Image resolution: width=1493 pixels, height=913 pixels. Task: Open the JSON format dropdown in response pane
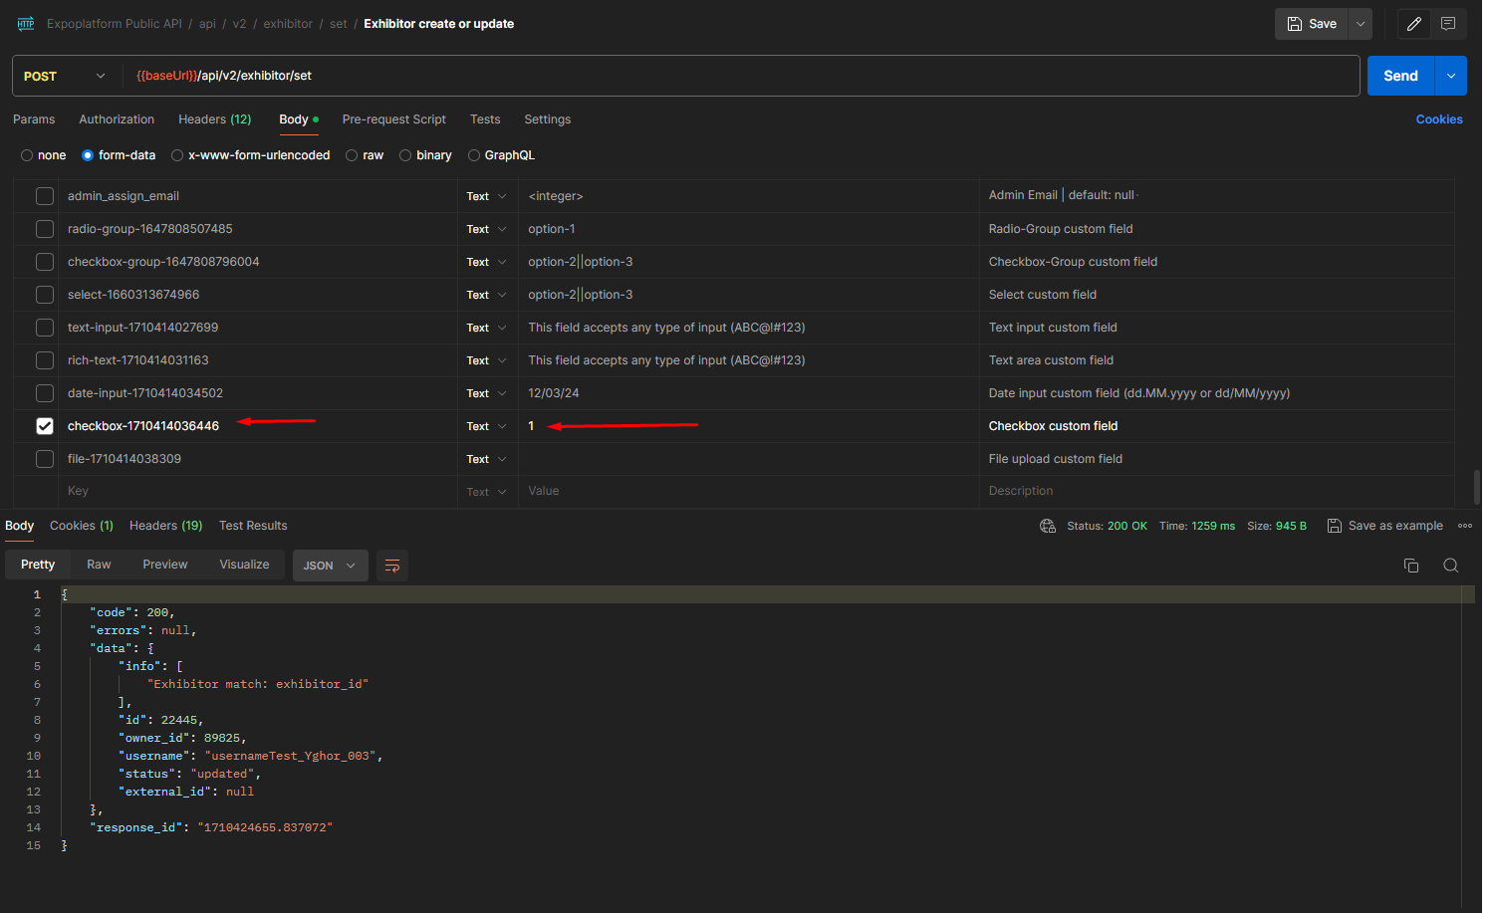click(330, 565)
